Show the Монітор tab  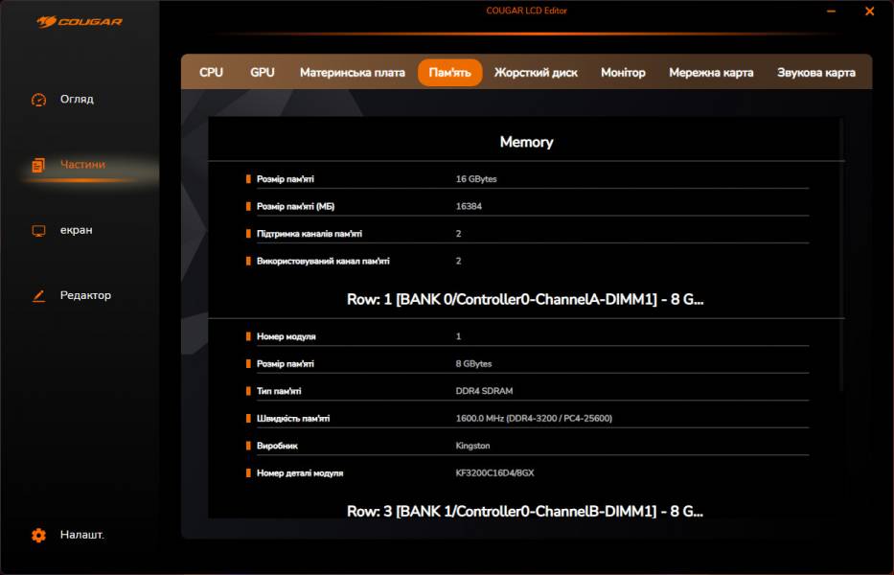tap(623, 73)
